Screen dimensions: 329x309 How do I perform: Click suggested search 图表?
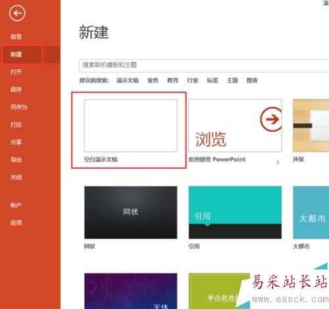(x=252, y=80)
